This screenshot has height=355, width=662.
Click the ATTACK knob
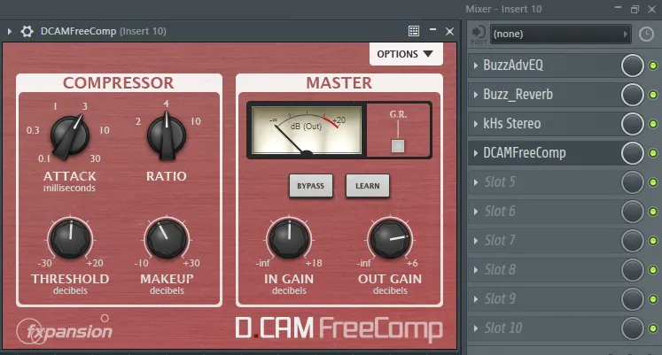click(70, 136)
